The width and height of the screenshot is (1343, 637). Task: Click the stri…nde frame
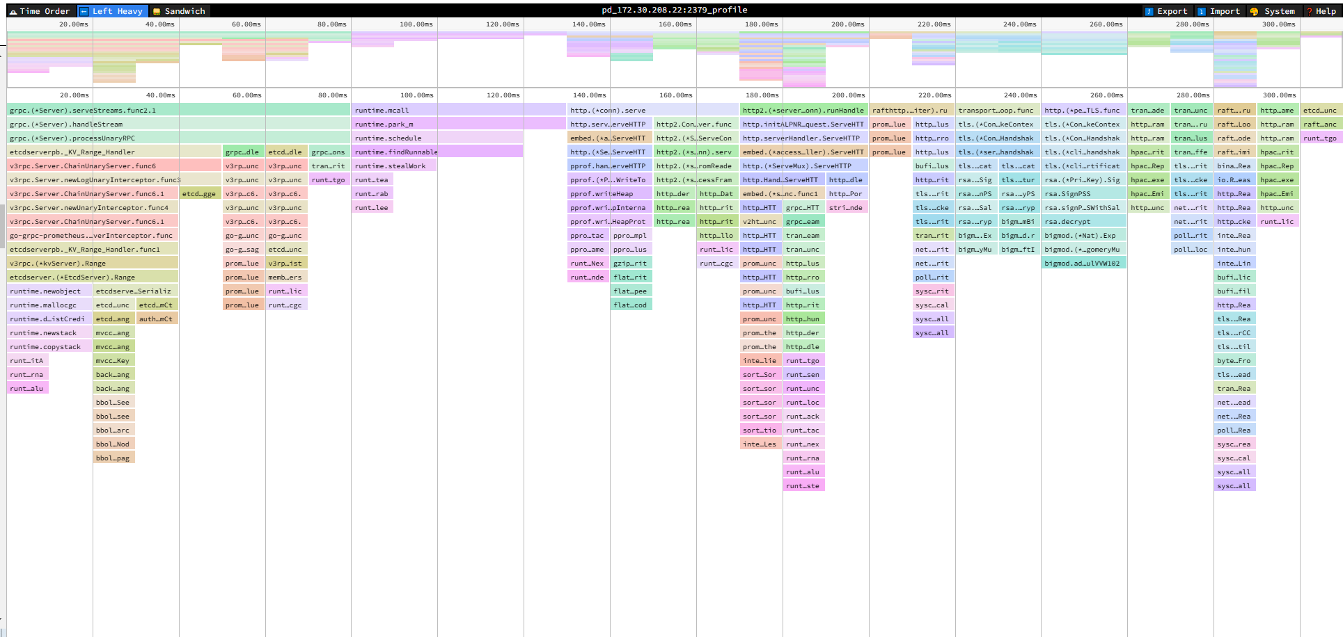coord(847,207)
